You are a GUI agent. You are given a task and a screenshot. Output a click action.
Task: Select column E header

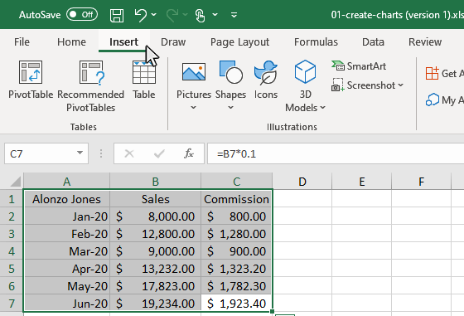(361, 182)
